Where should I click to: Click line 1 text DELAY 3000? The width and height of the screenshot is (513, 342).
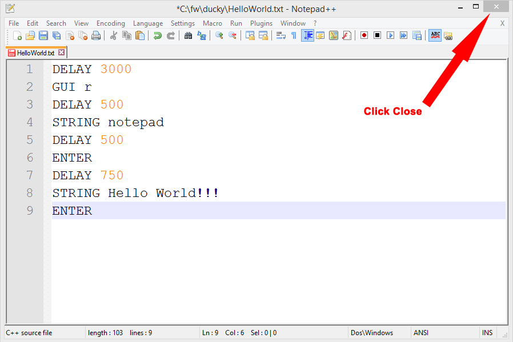pyautogui.click(x=91, y=69)
